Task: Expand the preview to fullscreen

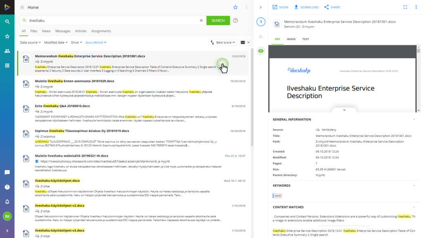Action: (x=405, y=7)
